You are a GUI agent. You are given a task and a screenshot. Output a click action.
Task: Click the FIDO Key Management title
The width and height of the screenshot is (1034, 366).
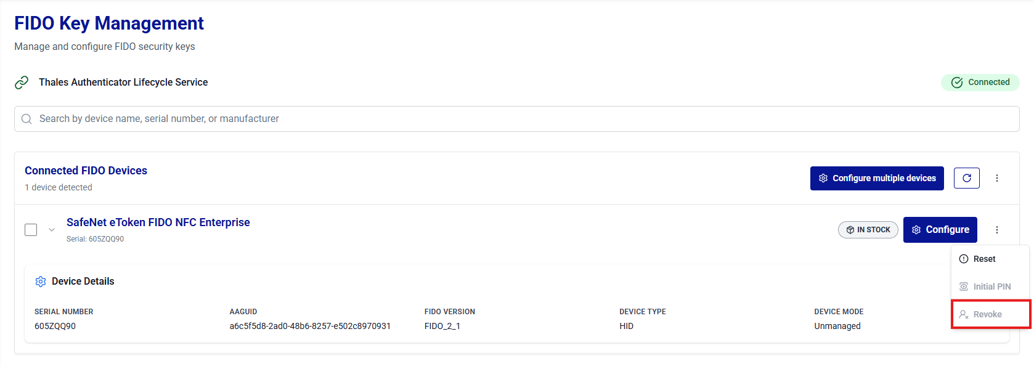click(109, 23)
